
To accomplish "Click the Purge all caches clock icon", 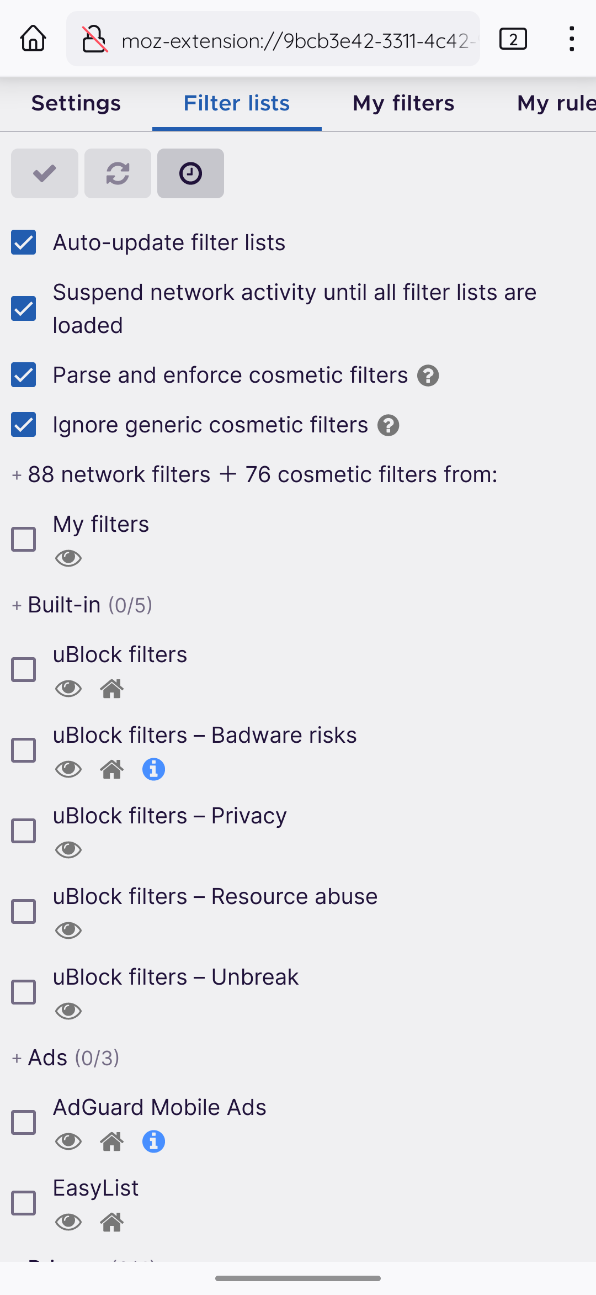I will 190,173.
